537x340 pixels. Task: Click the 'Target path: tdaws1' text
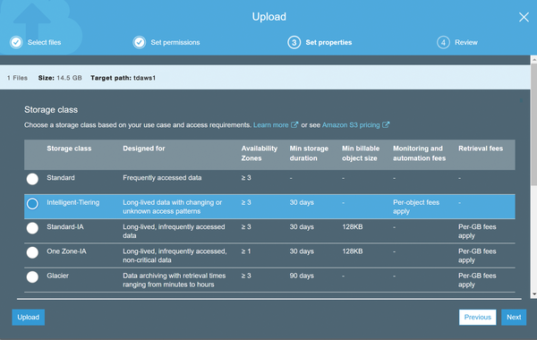click(123, 78)
